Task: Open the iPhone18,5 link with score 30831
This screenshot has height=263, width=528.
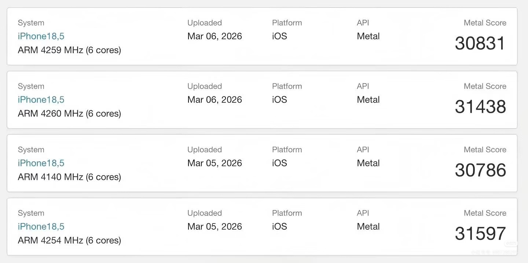Action: 41,36
